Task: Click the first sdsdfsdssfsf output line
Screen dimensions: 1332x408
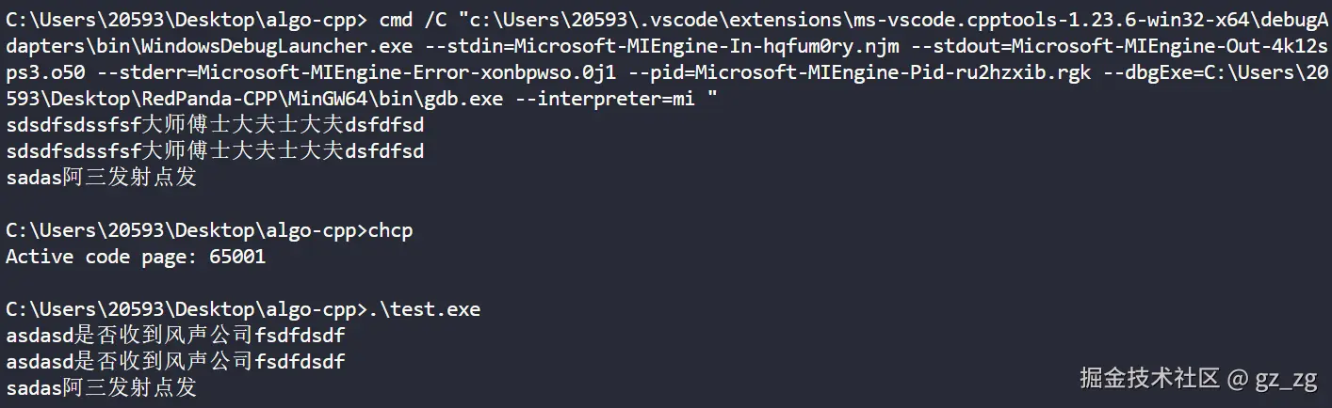Action: pyautogui.click(x=215, y=124)
